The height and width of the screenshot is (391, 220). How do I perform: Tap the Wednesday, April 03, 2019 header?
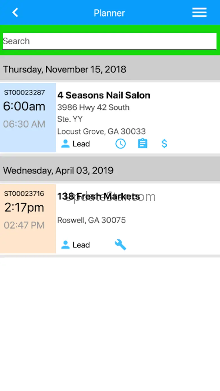(58, 171)
